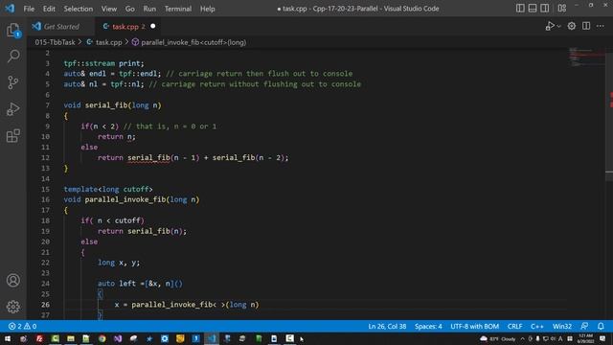
Task: Open Chrome from the taskbar
Action: pyautogui.click(x=102, y=338)
